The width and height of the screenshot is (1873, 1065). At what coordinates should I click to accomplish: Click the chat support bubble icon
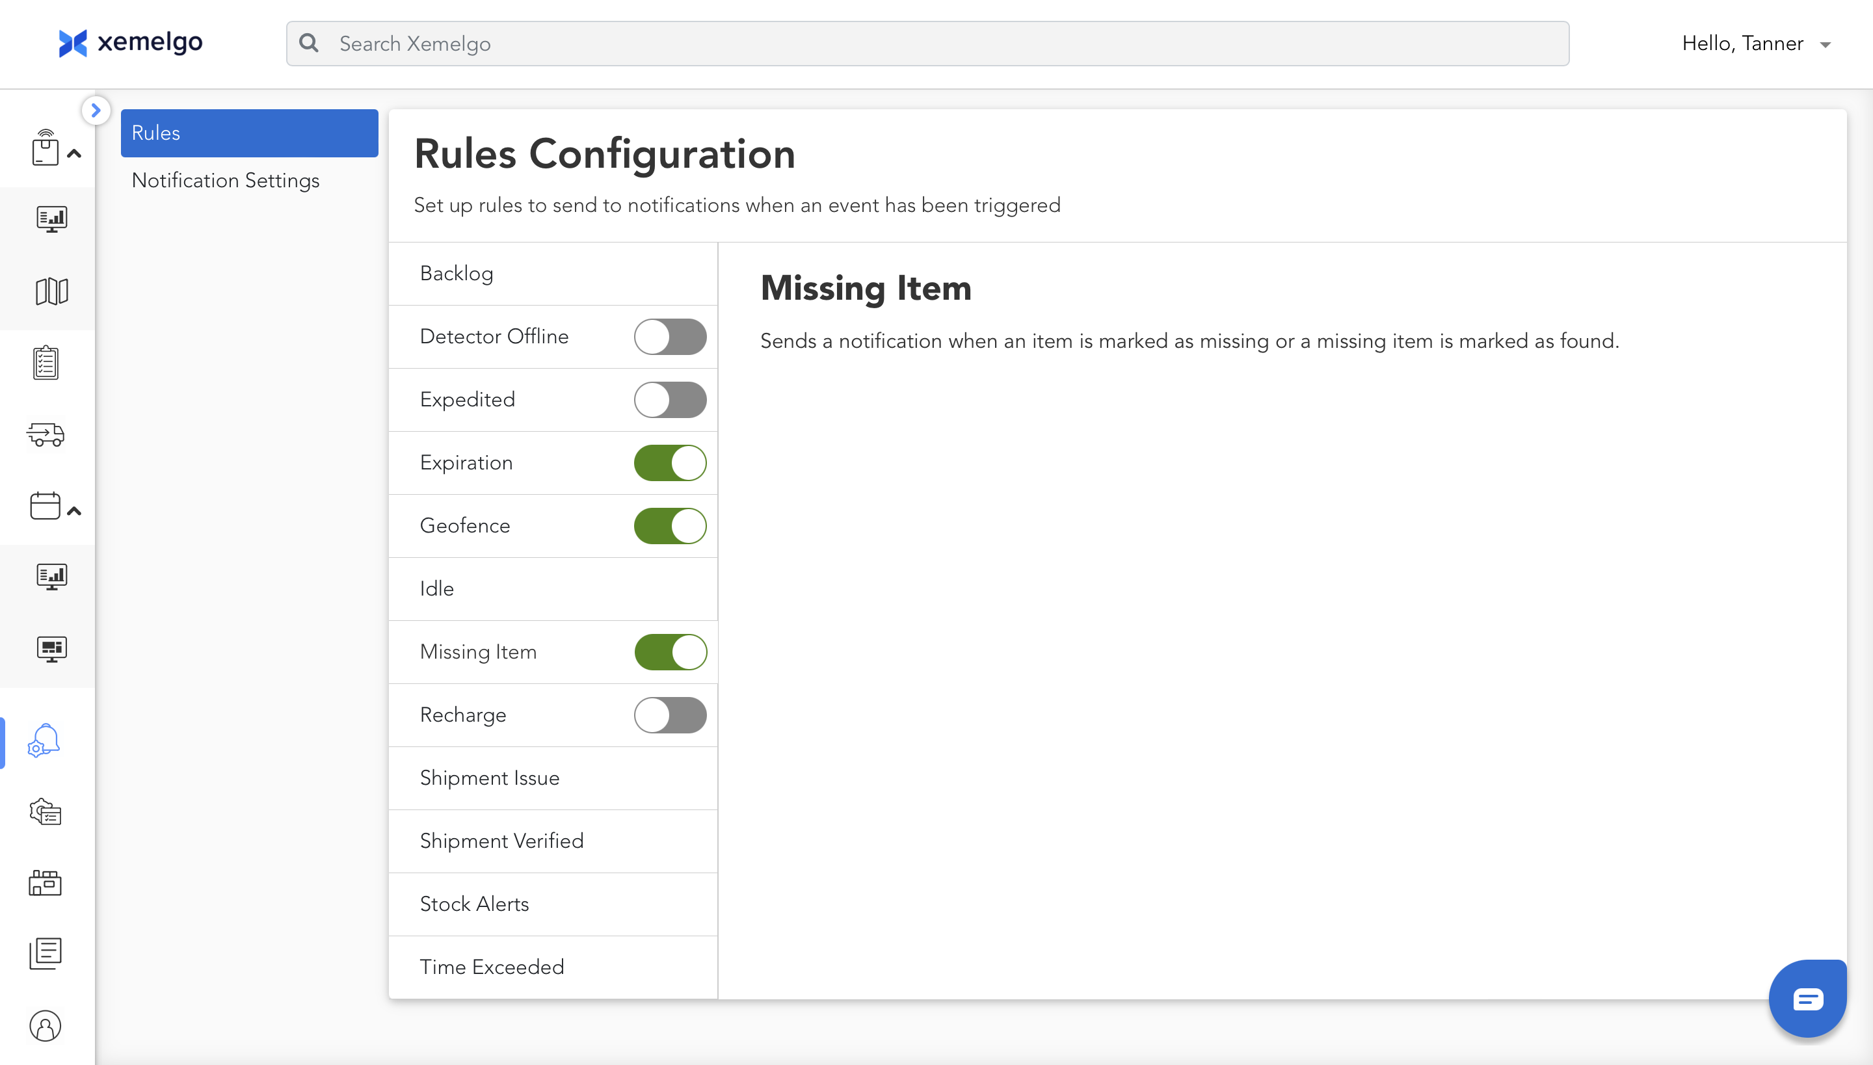(x=1807, y=999)
